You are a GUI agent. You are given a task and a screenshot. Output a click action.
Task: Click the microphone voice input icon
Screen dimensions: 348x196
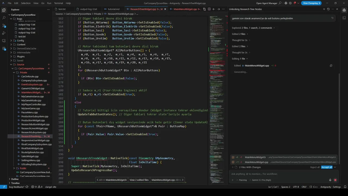(x=330, y=180)
